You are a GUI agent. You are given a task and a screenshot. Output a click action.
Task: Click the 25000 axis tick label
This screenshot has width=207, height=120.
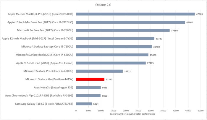tap(138, 111)
